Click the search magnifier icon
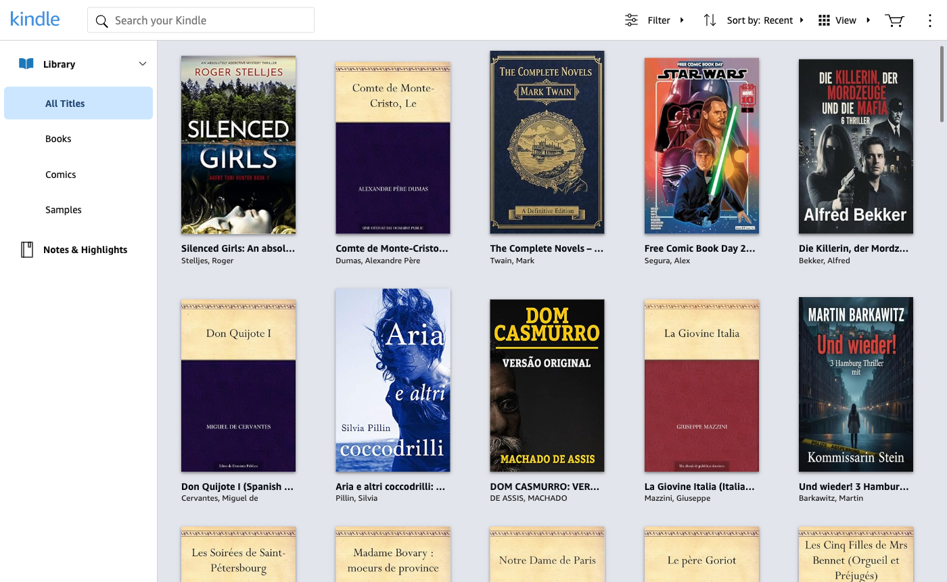This screenshot has height=582, width=947. tap(102, 21)
